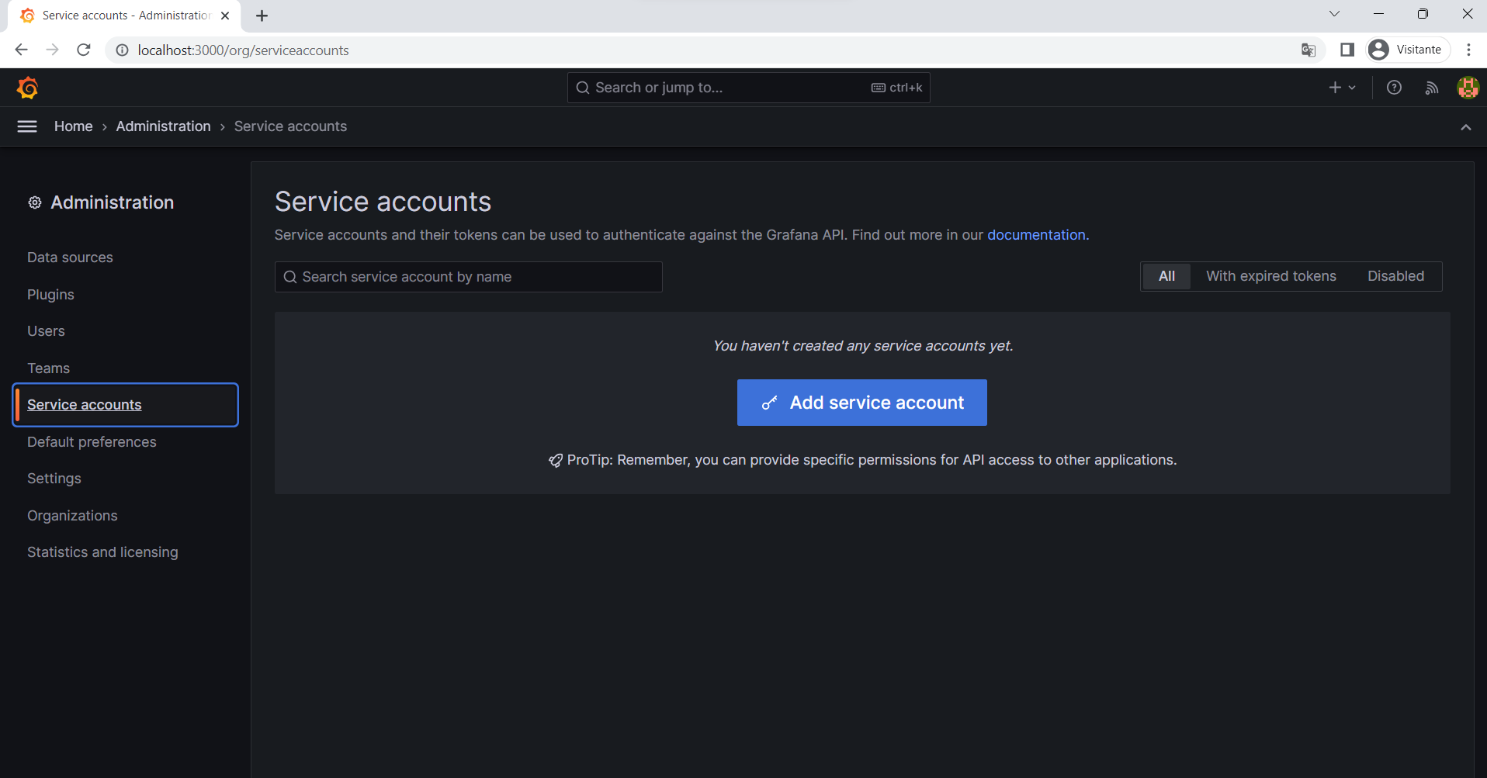The height and width of the screenshot is (778, 1487).
Task: Open the hamburger navigation menu
Action: (27, 126)
